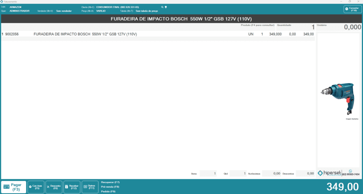Click the Vendedor 'Sem vendedor' field
Viewport: 363px width, 194px height.
click(x=64, y=11)
